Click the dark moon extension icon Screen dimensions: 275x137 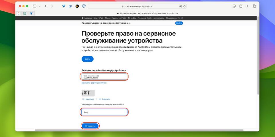pos(77,6)
